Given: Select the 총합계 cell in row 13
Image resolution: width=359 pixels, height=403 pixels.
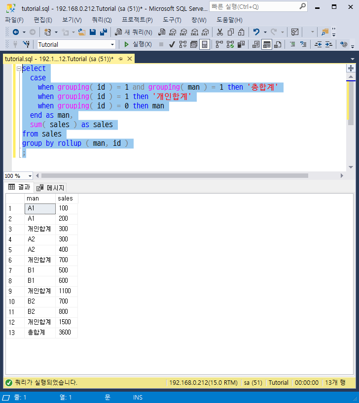Looking at the screenshot, I should [40, 333].
